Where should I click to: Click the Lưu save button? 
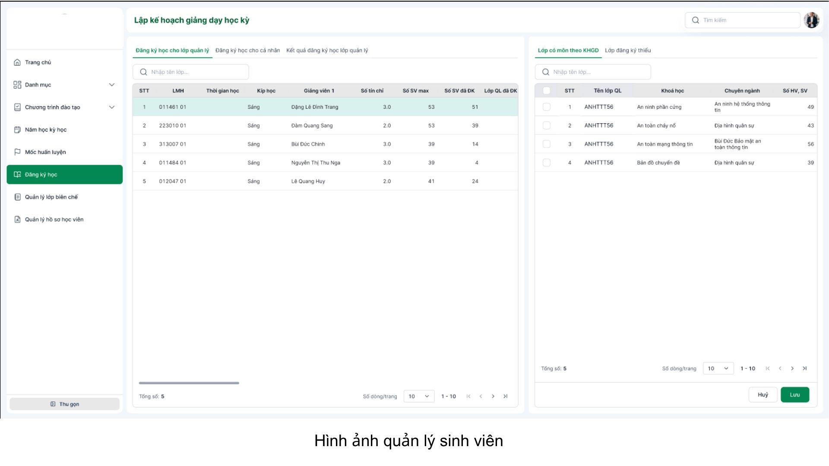click(794, 395)
